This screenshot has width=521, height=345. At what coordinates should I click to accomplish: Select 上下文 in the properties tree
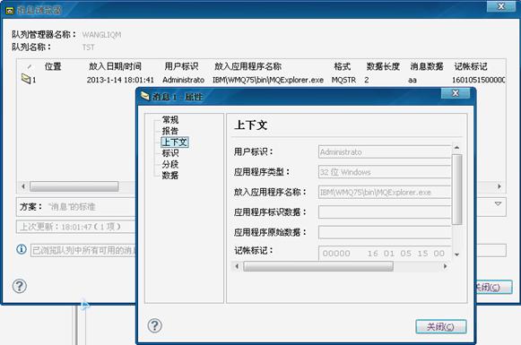175,142
